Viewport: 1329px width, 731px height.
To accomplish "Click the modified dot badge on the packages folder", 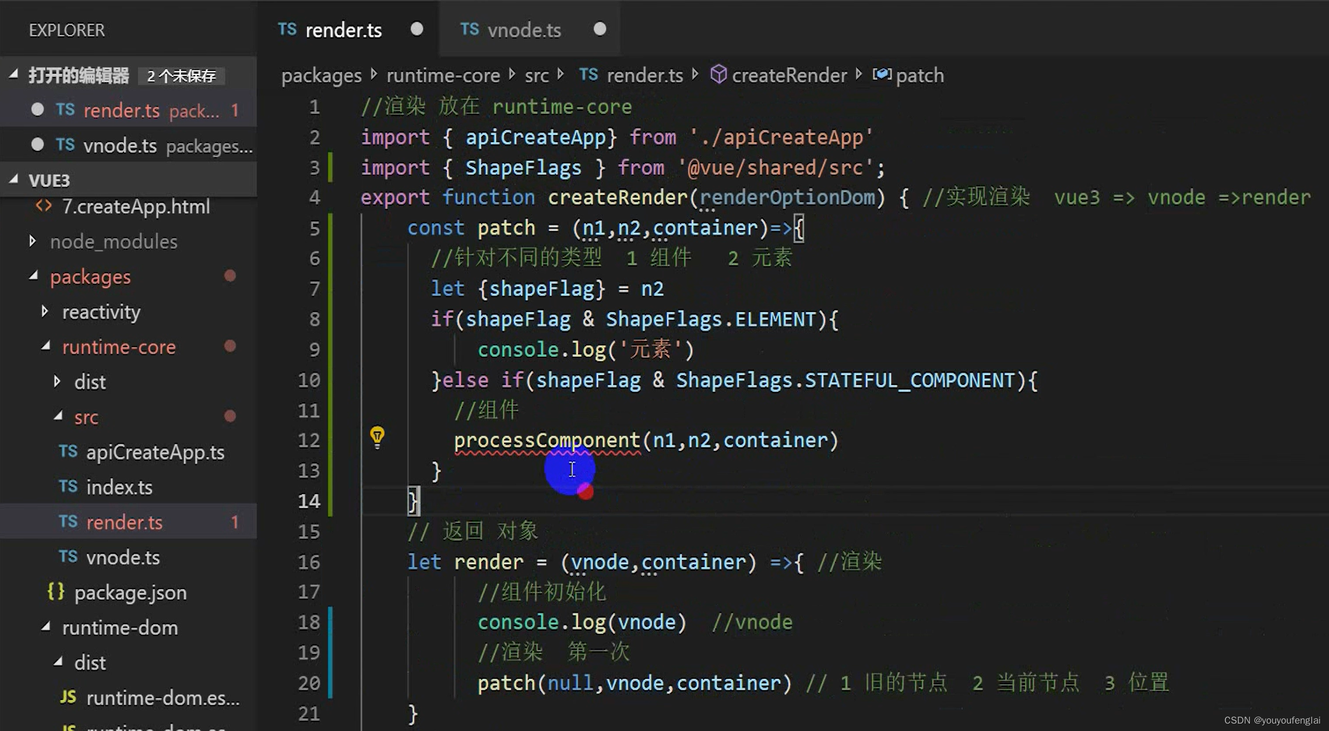I will coord(230,276).
